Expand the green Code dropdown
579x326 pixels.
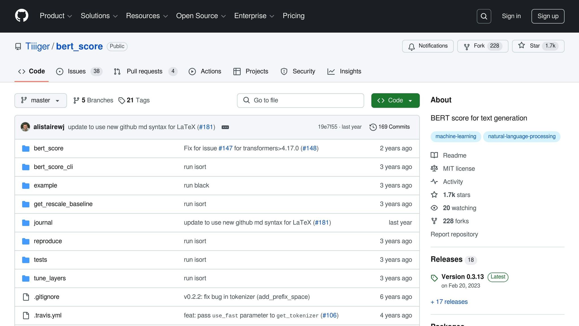(x=395, y=100)
